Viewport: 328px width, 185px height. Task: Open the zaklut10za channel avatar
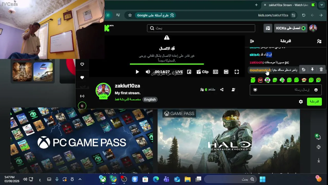(x=103, y=90)
